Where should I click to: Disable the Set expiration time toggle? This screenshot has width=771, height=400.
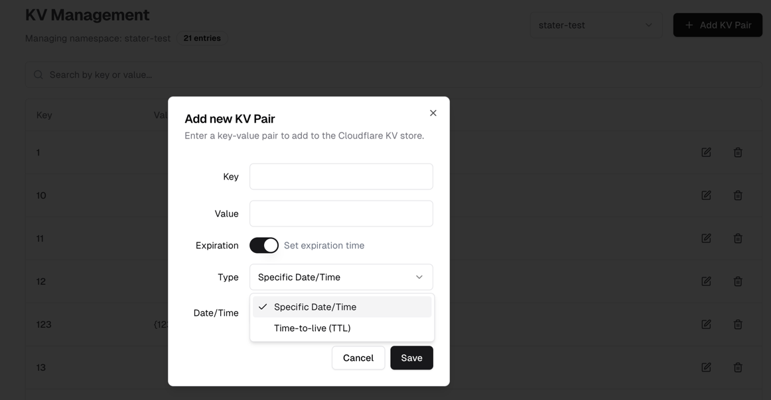tap(264, 245)
